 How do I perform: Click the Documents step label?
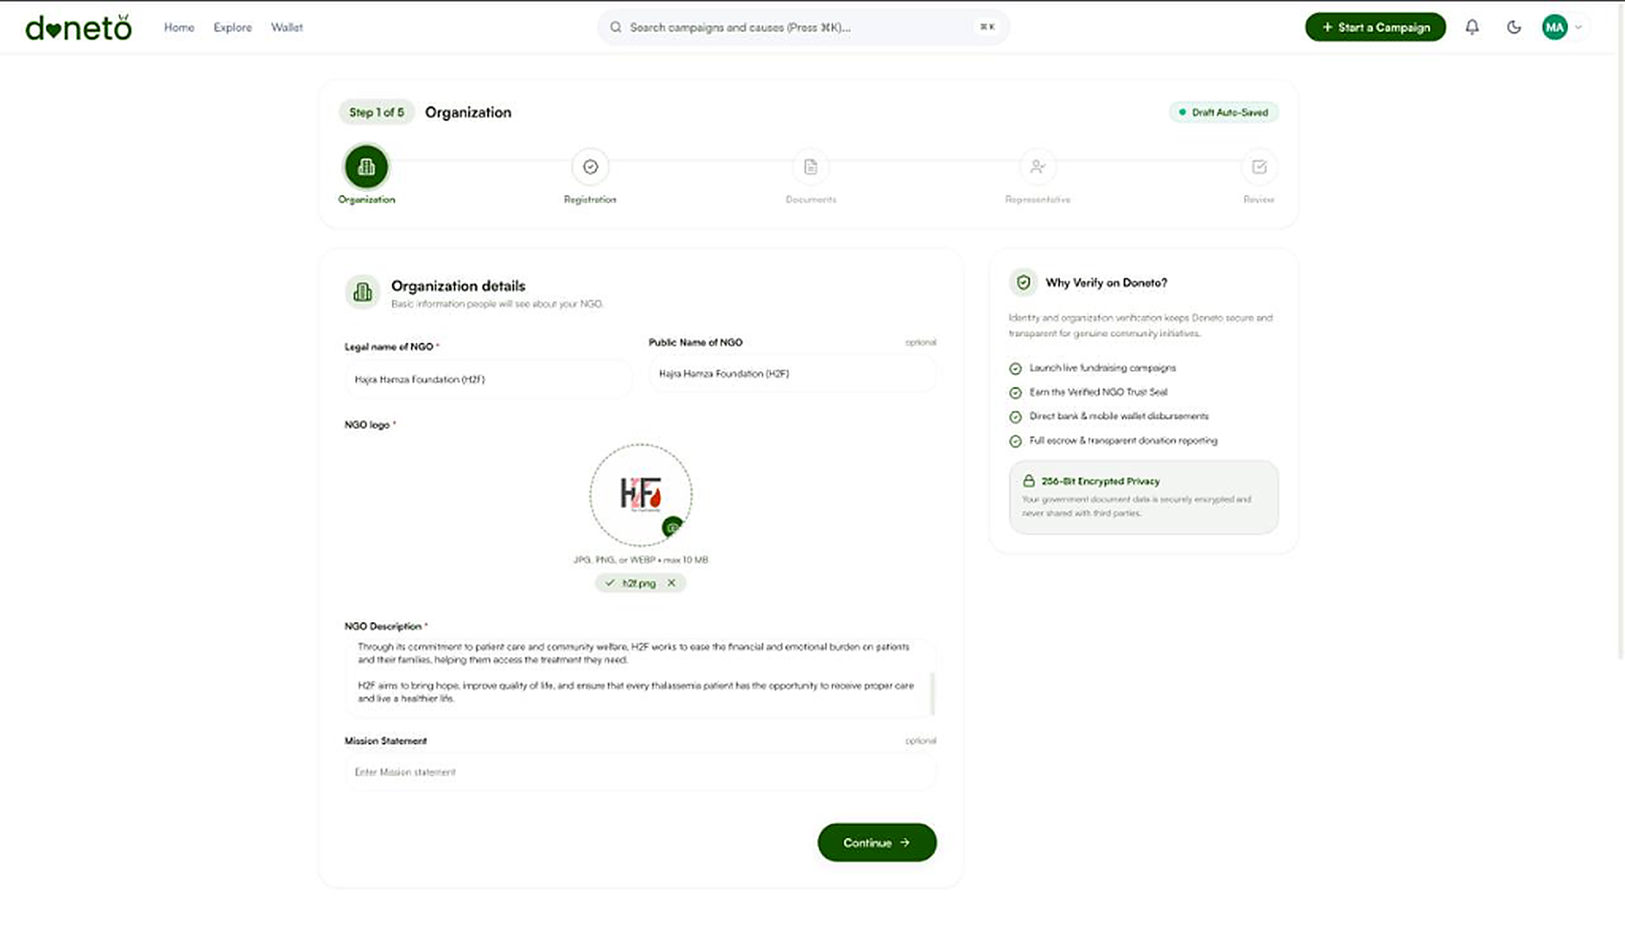811,199
